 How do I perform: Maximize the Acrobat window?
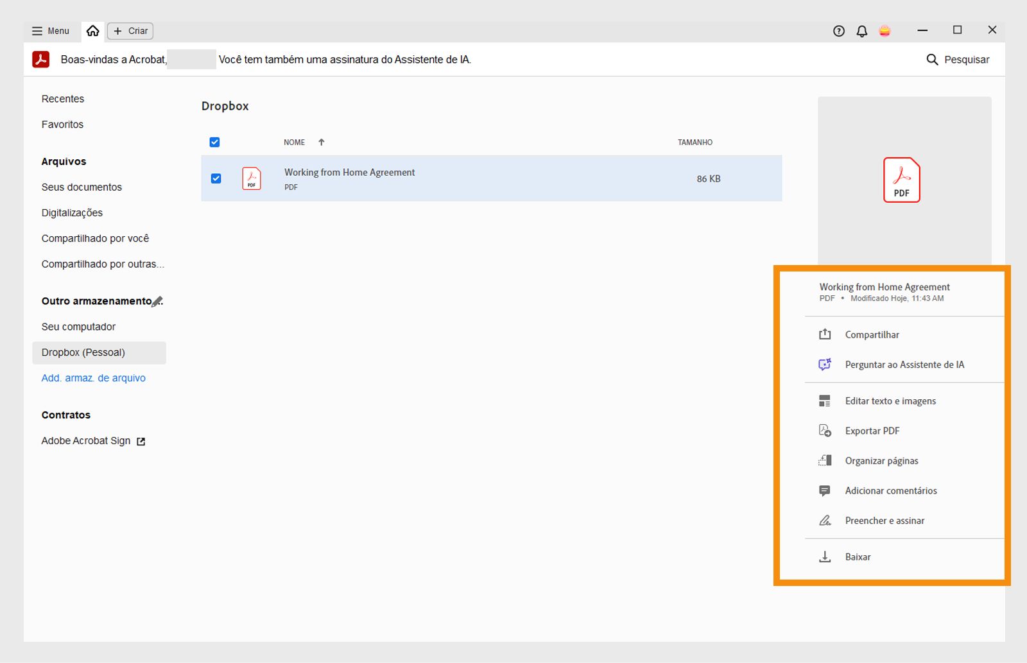957,30
